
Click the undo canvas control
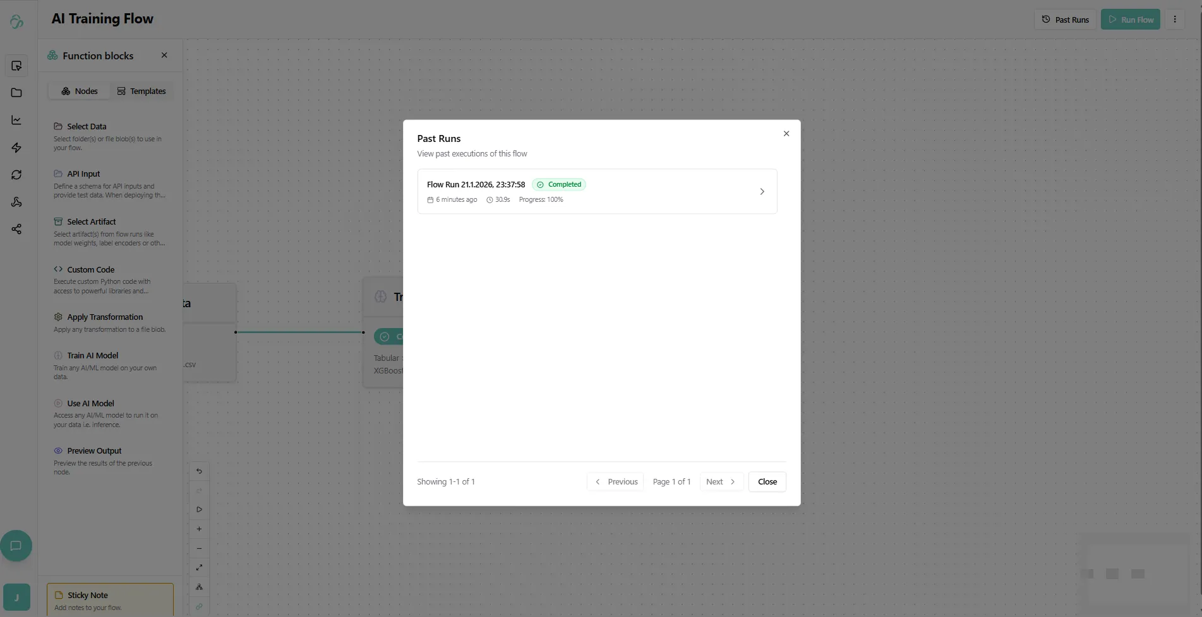click(x=199, y=471)
